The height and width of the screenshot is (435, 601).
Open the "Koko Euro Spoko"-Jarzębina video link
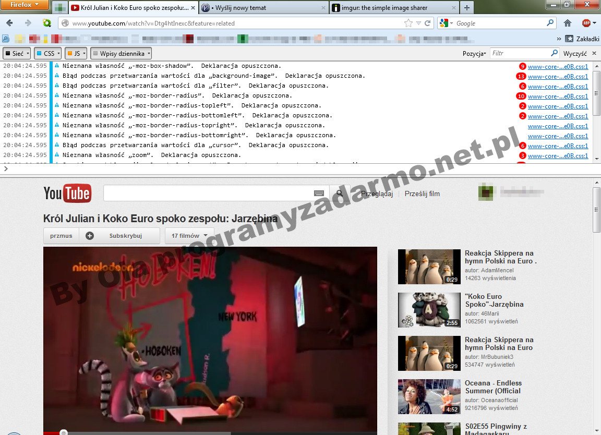(494, 300)
